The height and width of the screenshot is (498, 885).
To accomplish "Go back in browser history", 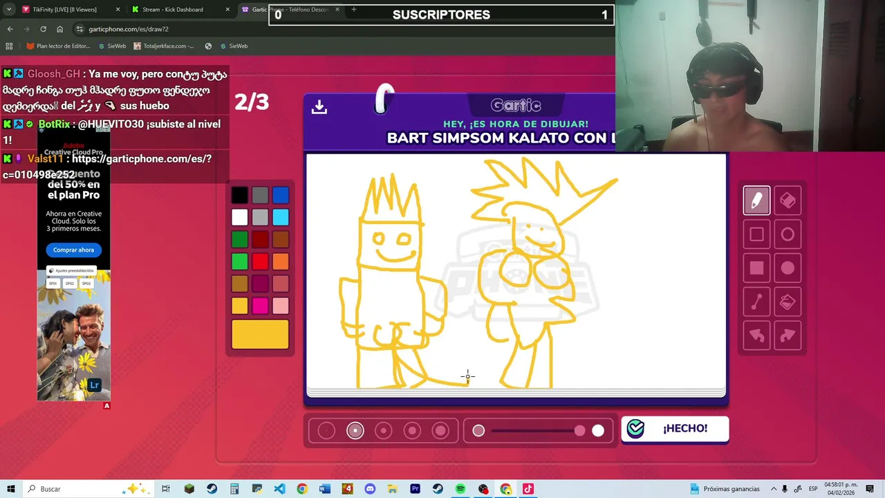I will (x=10, y=29).
